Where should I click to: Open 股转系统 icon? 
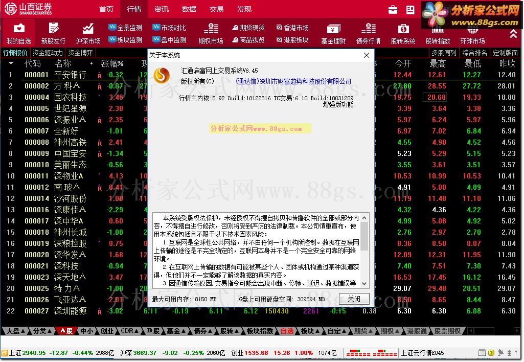(x=403, y=33)
